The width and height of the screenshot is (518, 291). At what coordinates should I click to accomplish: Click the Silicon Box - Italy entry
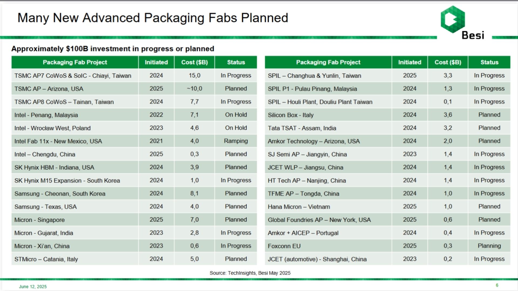(291, 115)
